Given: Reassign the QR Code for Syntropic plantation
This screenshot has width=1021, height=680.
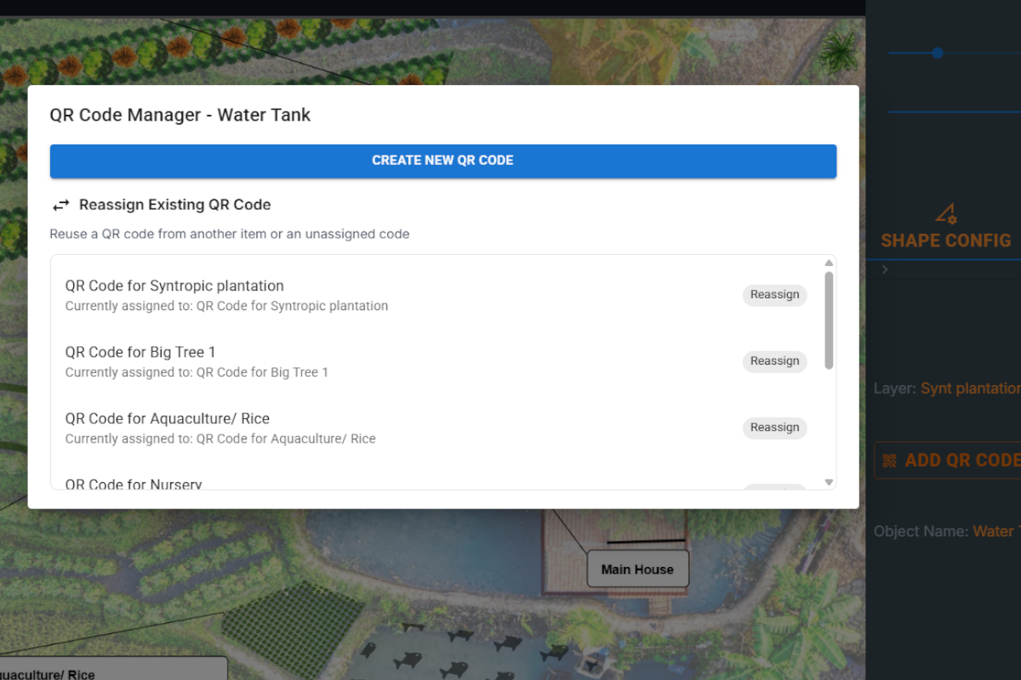Looking at the screenshot, I should pyautogui.click(x=774, y=295).
